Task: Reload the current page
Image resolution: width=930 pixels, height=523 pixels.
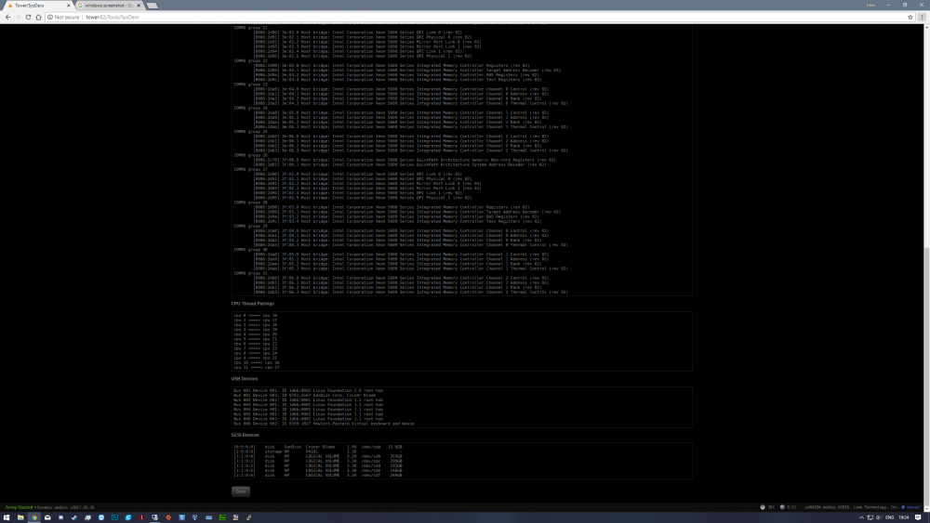Action: point(28,17)
